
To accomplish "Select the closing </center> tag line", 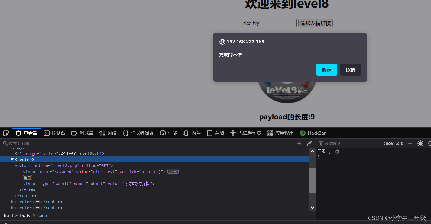I will click(155, 196).
